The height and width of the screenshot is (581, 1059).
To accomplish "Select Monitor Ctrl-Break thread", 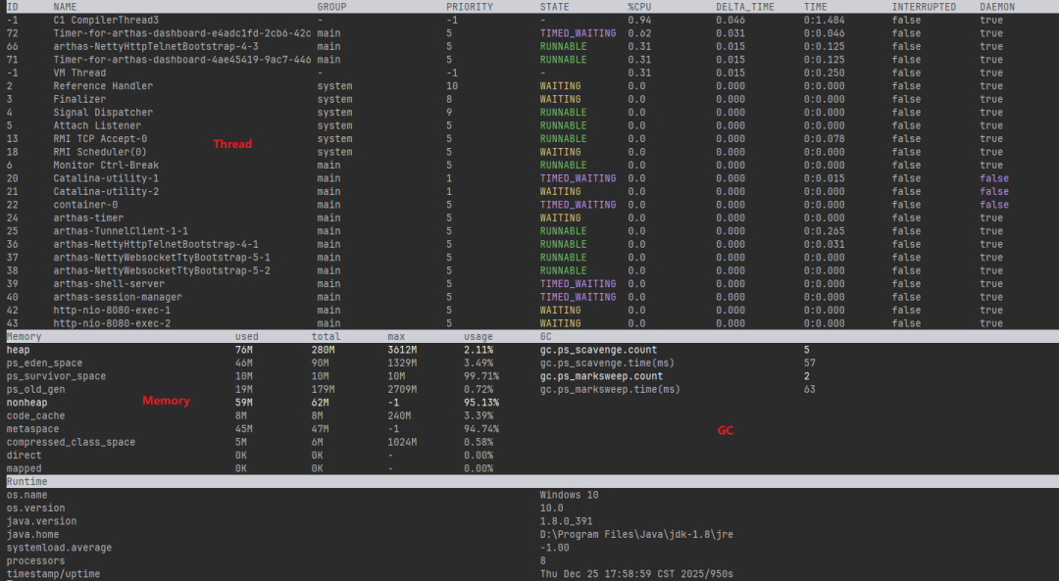I will click(106, 165).
